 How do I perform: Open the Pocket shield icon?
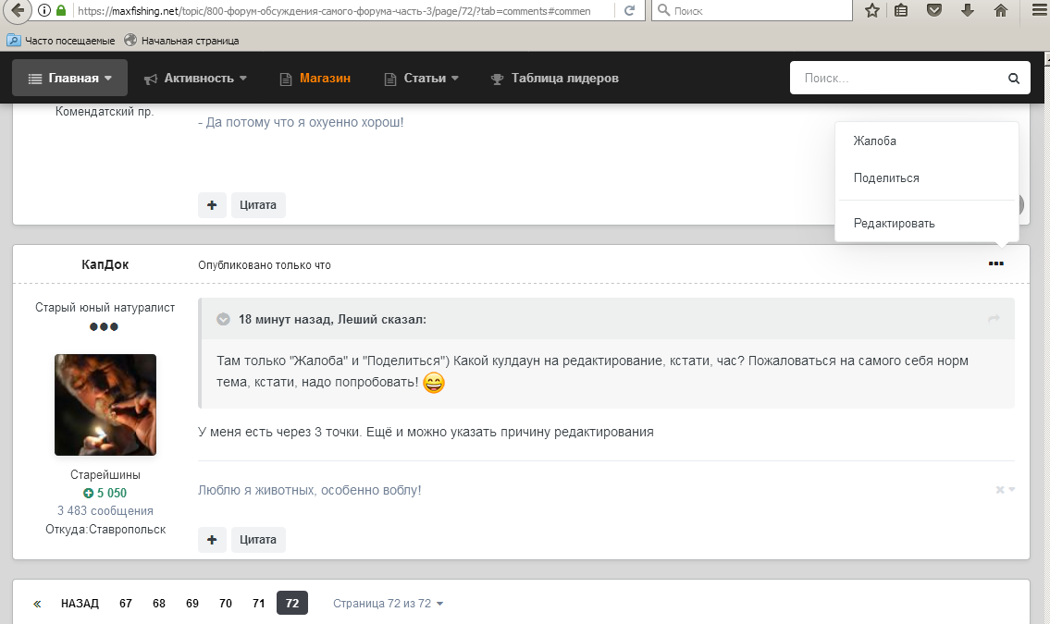[934, 11]
